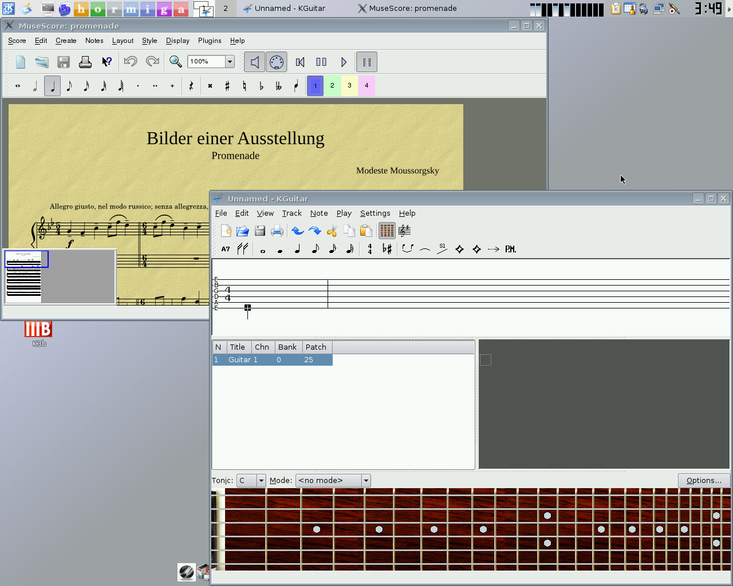Click the pause playback button in MuseScore
This screenshot has height=586, width=733.
[321, 62]
